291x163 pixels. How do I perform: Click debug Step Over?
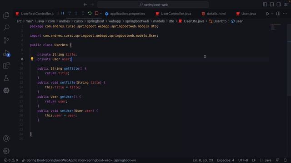(70, 13)
